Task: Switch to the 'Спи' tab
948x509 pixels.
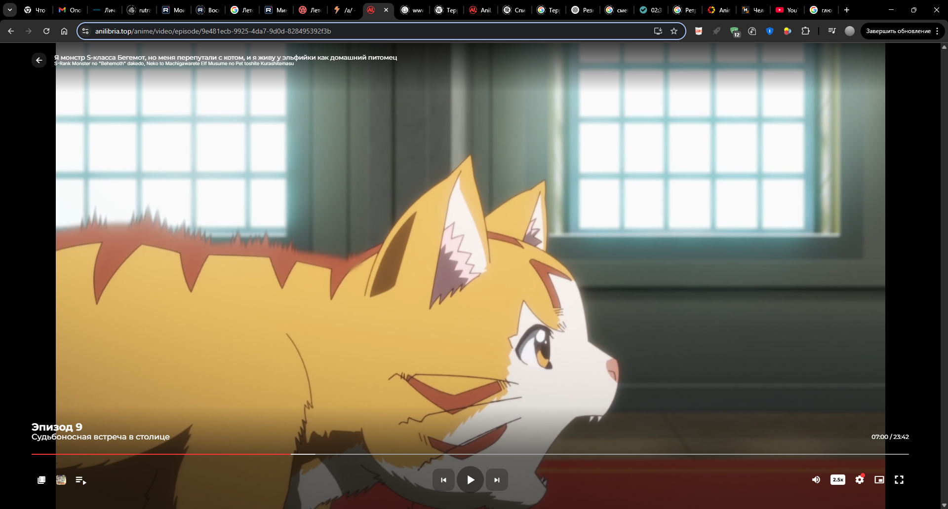Action: [x=514, y=10]
